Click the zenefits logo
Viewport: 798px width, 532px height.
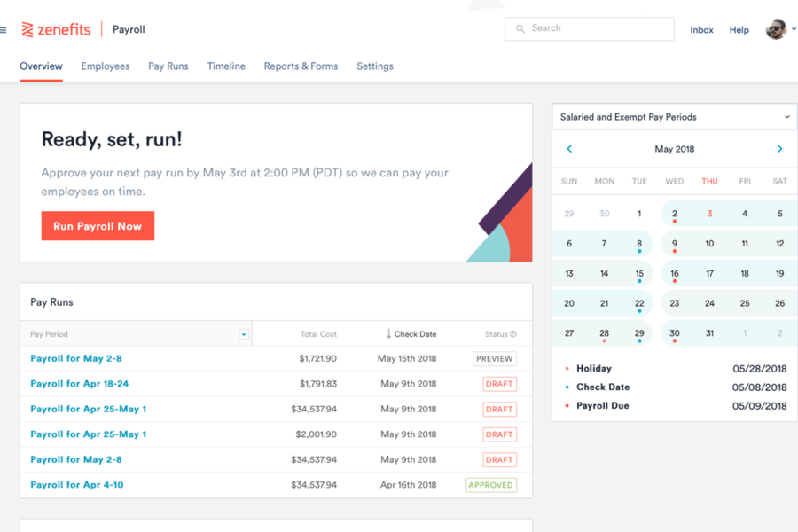point(55,28)
